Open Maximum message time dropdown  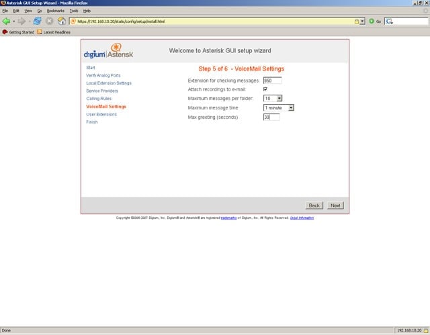[279, 107]
